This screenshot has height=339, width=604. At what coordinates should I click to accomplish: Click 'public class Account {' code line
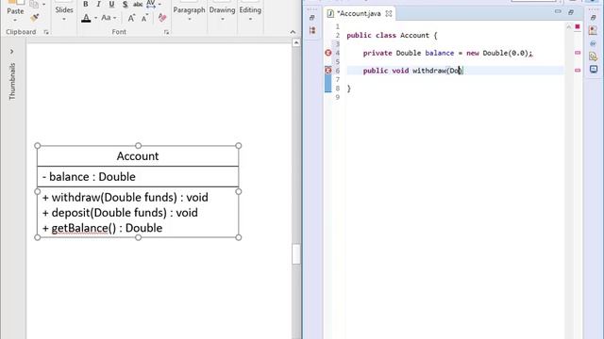(392, 36)
